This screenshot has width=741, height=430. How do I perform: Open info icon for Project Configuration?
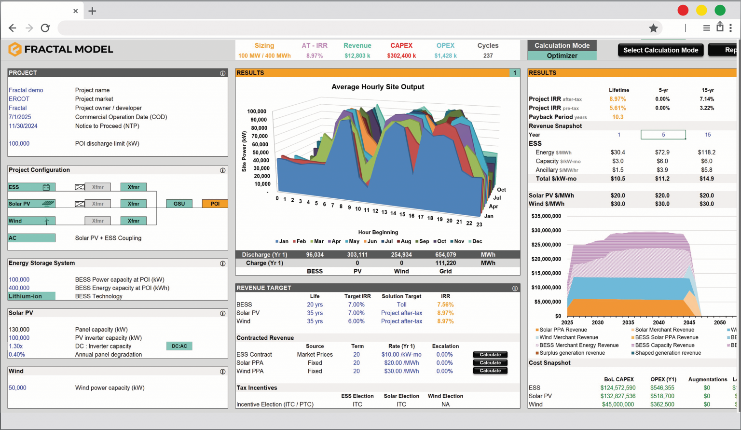pyautogui.click(x=222, y=170)
